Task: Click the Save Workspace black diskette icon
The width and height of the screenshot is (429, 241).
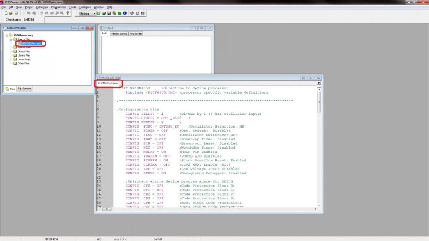Action: coord(109,13)
